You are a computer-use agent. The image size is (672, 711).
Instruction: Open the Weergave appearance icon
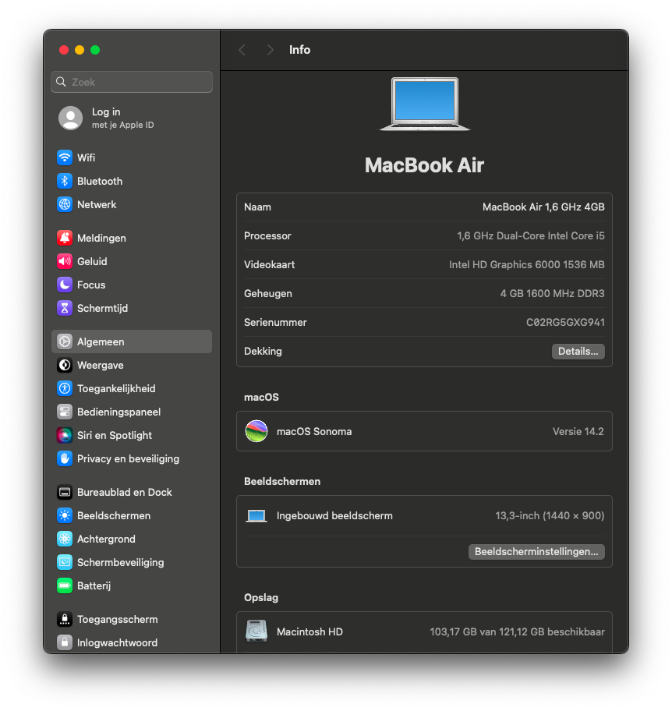[65, 365]
